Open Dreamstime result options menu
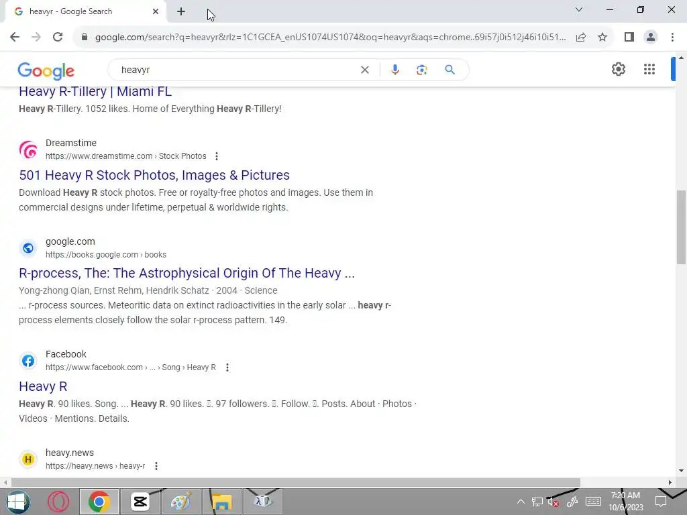The image size is (687, 515). [217, 156]
